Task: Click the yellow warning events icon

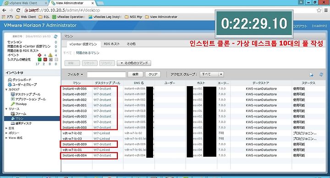Action: coord(50,55)
